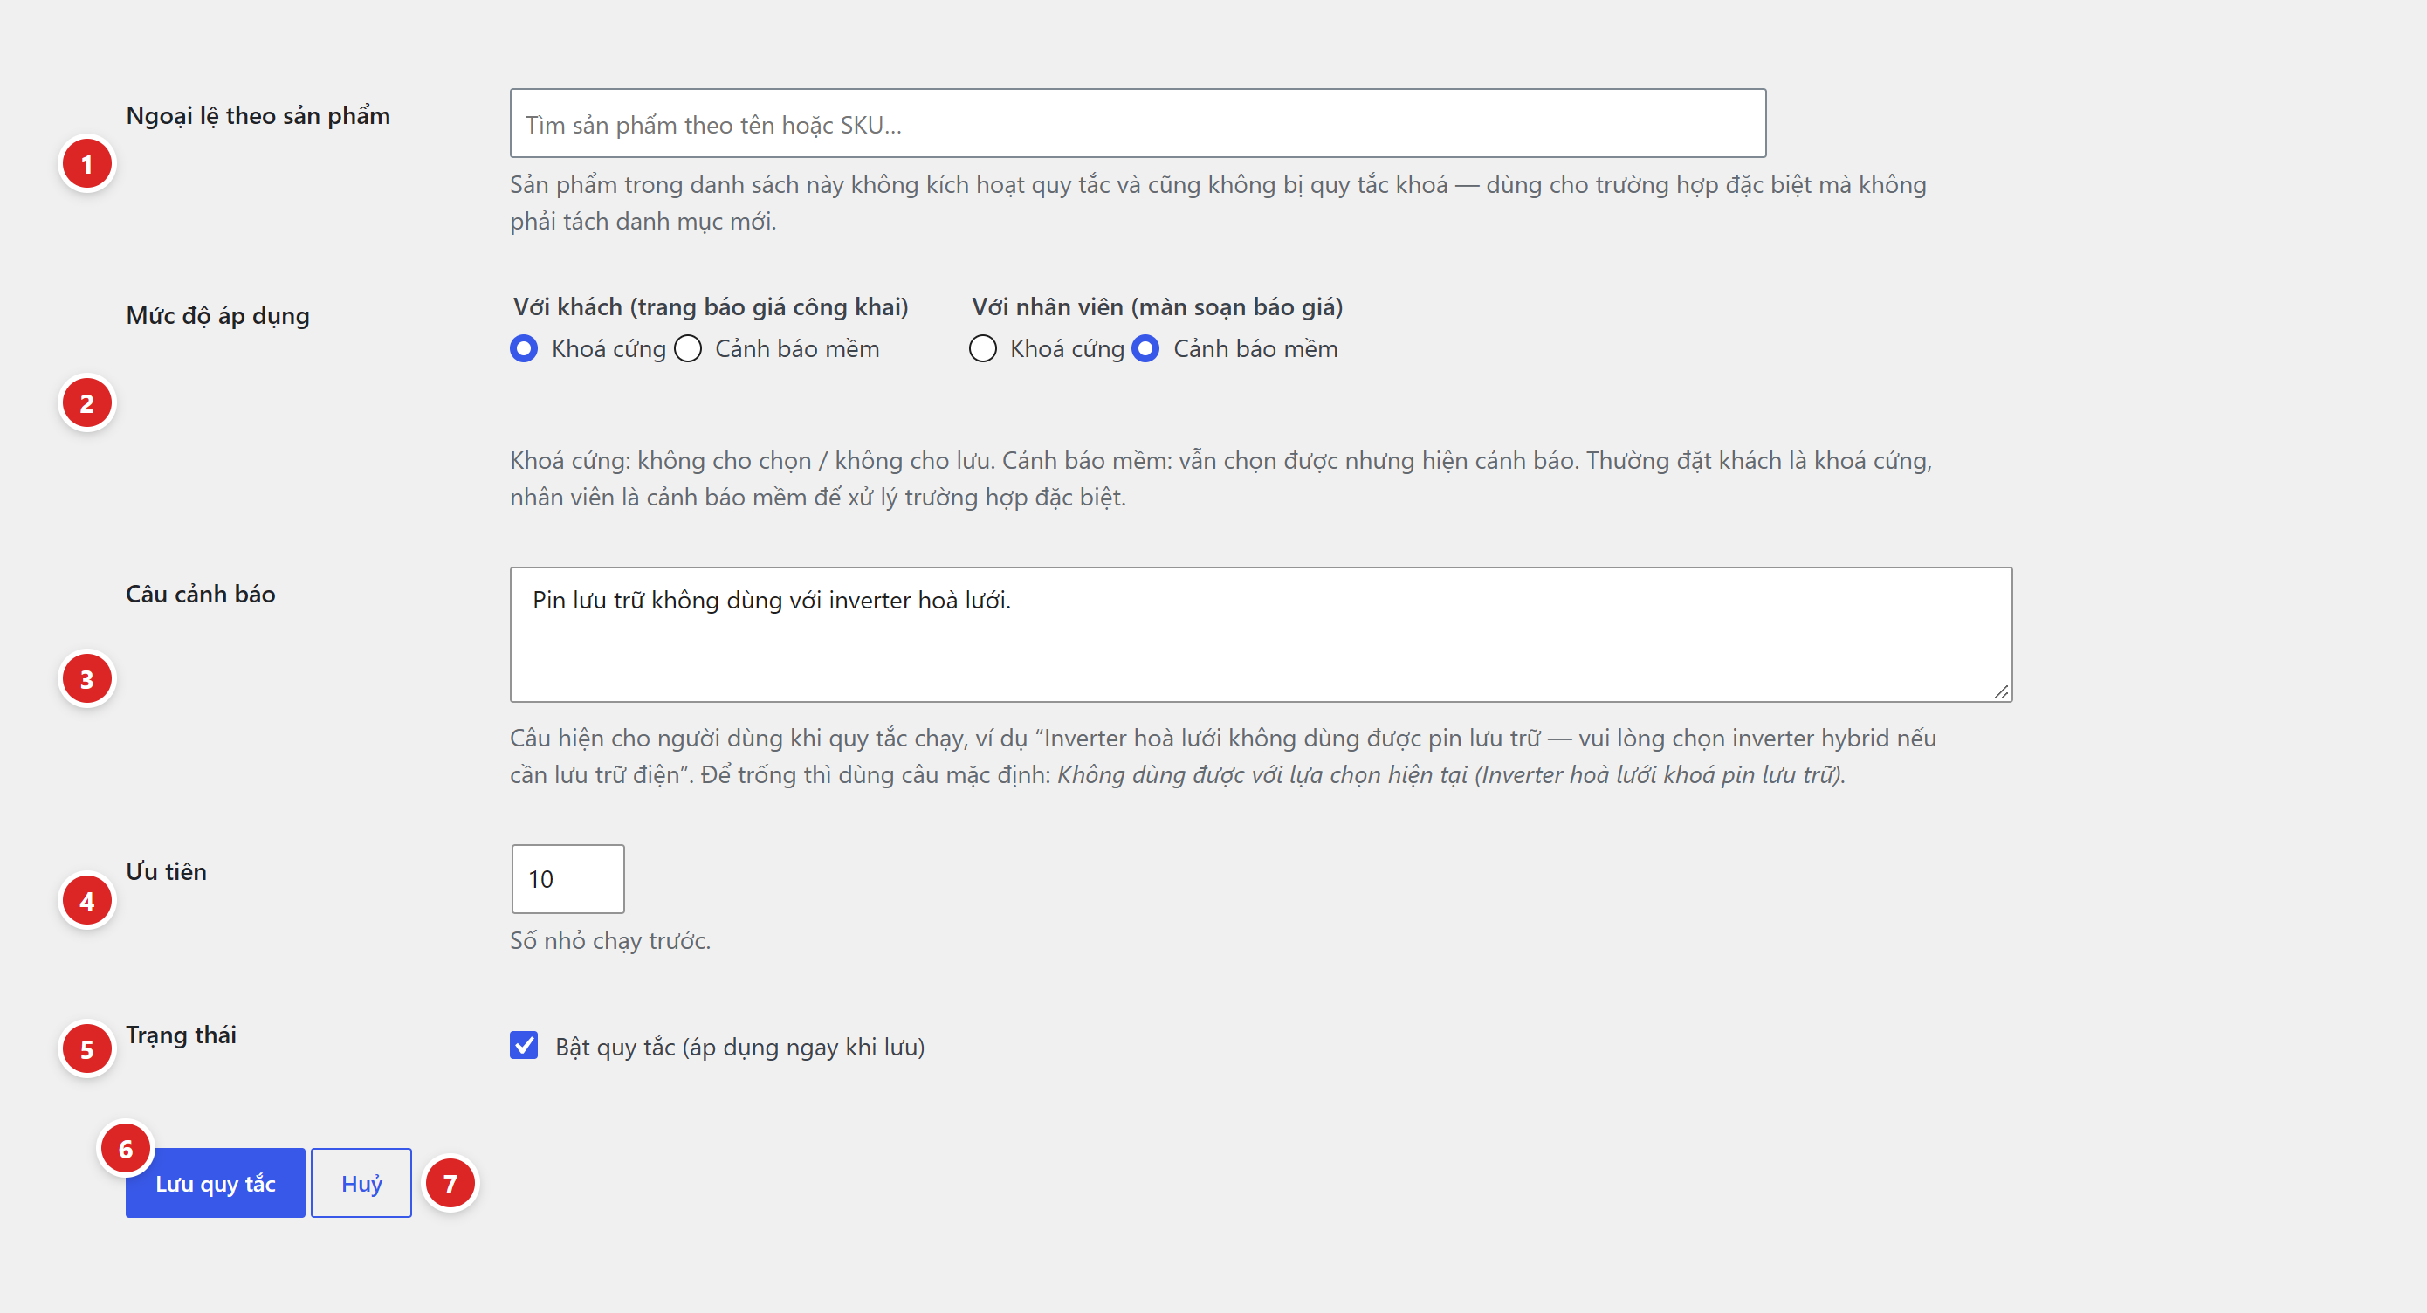Click the 'Câu cảnh báo' label

pos(201,595)
